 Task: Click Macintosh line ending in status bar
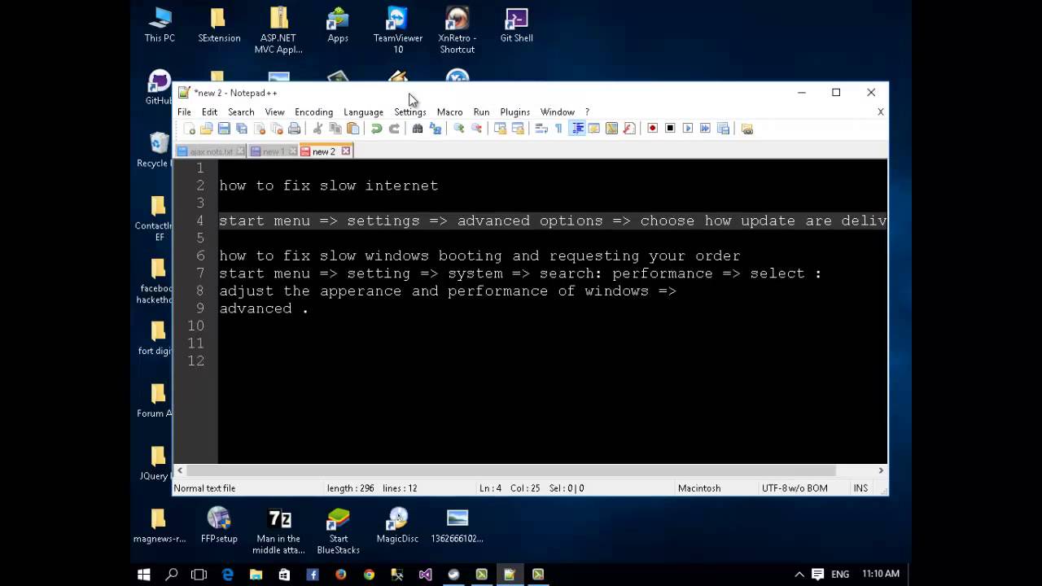tap(699, 488)
